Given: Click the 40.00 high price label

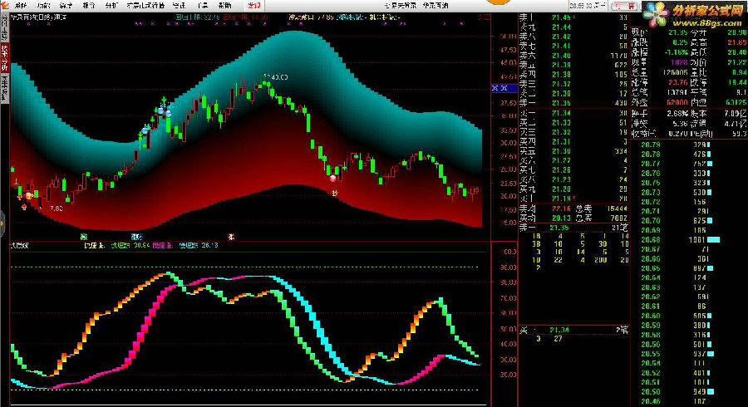Looking at the screenshot, I should [x=277, y=76].
